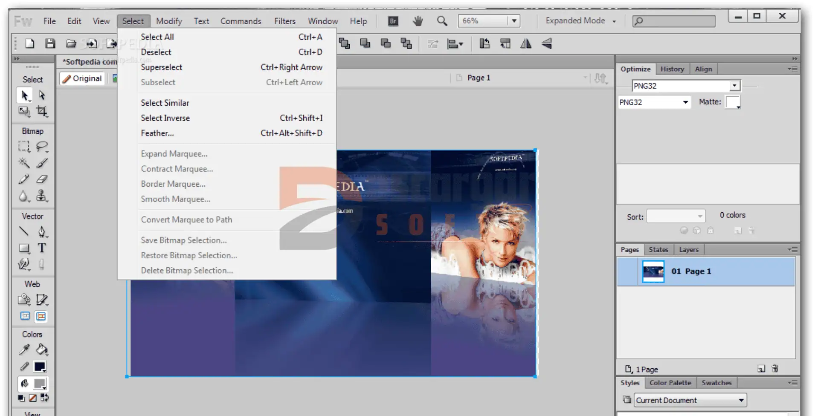Select the Line tool
This screenshot has height=416, width=815.
(x=24, y=232)
